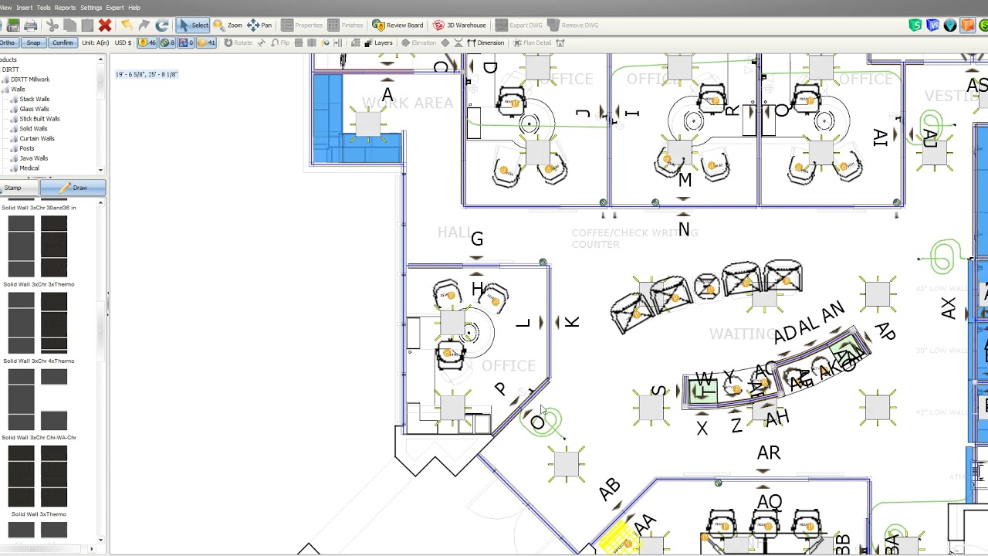988x556 pixels.
Task: Click the green S icon at top right
Action: click(915, 25)
